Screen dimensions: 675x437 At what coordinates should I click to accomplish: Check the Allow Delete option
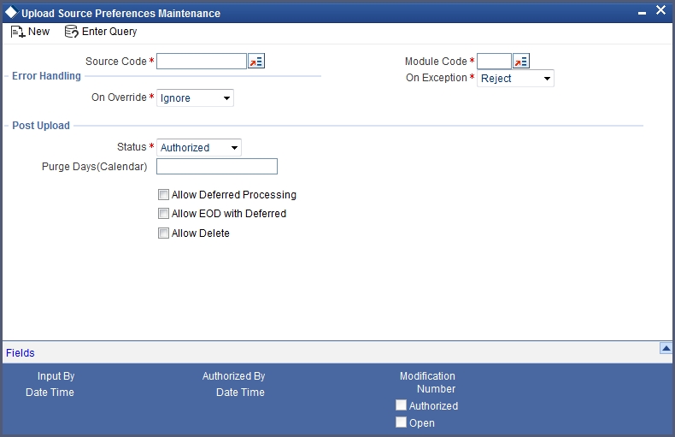point(163,233)
